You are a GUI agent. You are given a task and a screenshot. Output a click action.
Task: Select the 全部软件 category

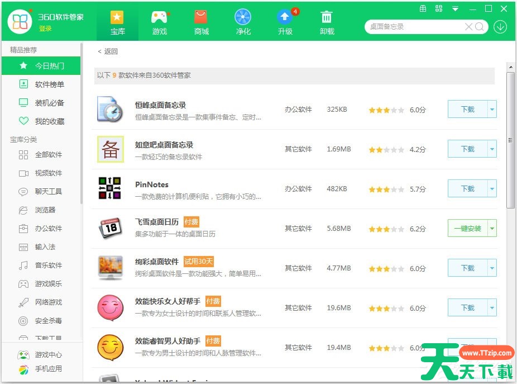(x=41, y=154)
